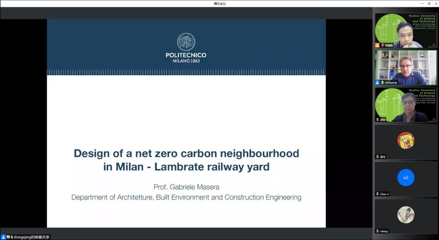
Task: Click the 'mking' name label
Action: pyautogui.click(x=384, y=231)
